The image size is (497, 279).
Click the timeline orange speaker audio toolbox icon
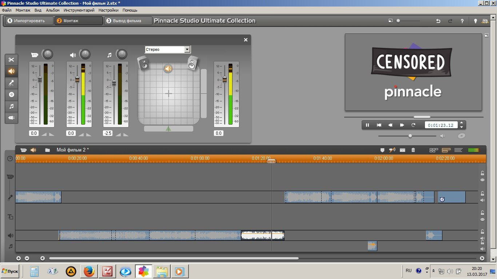(x=33, y=150)
